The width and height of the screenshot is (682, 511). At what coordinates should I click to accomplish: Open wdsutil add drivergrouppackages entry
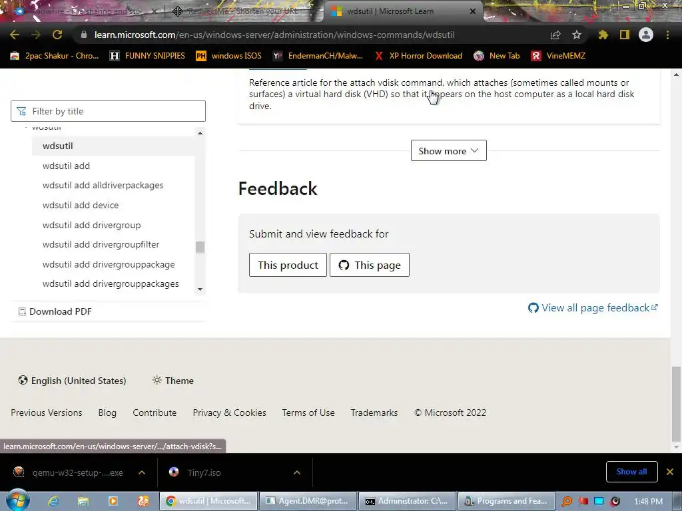(x=111, y=283)
